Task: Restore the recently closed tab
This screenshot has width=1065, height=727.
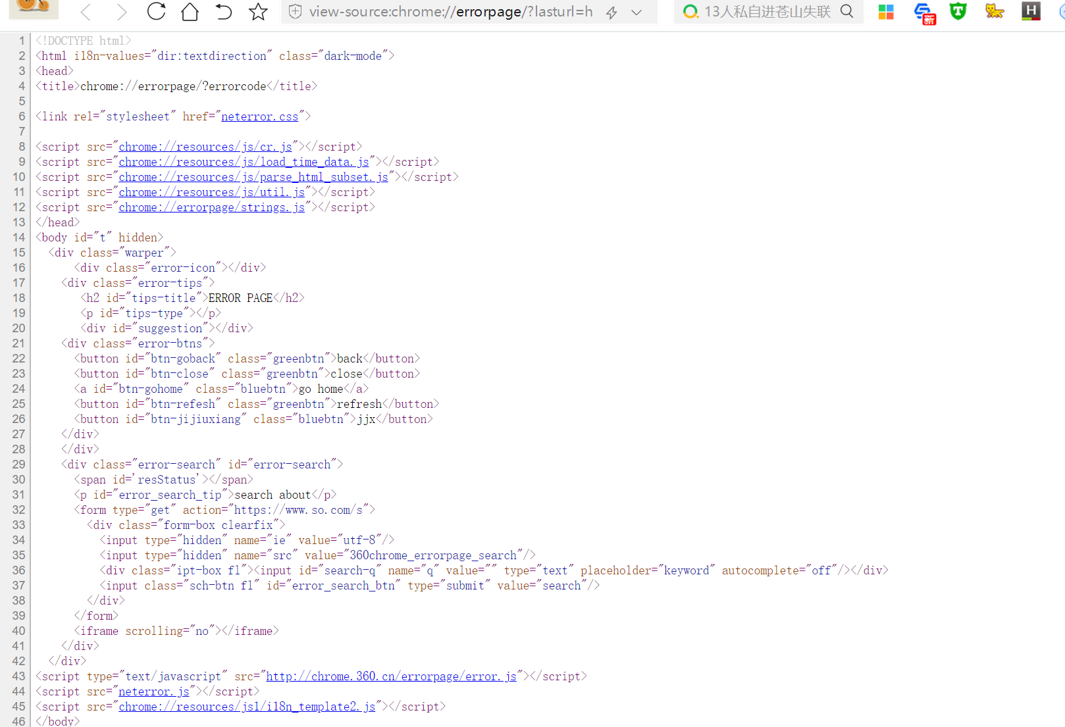Action: coord(224,11)
